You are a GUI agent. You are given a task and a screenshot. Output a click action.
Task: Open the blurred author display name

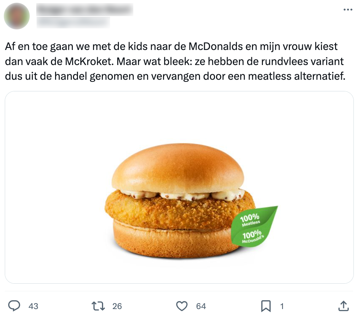click(x=85, y=10)
